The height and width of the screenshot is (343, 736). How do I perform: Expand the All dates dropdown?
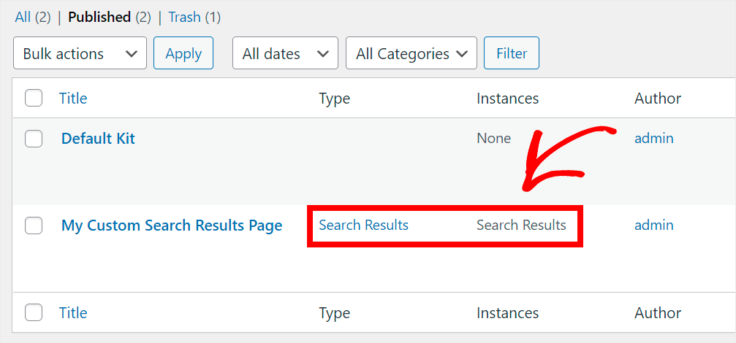[285, 53]
